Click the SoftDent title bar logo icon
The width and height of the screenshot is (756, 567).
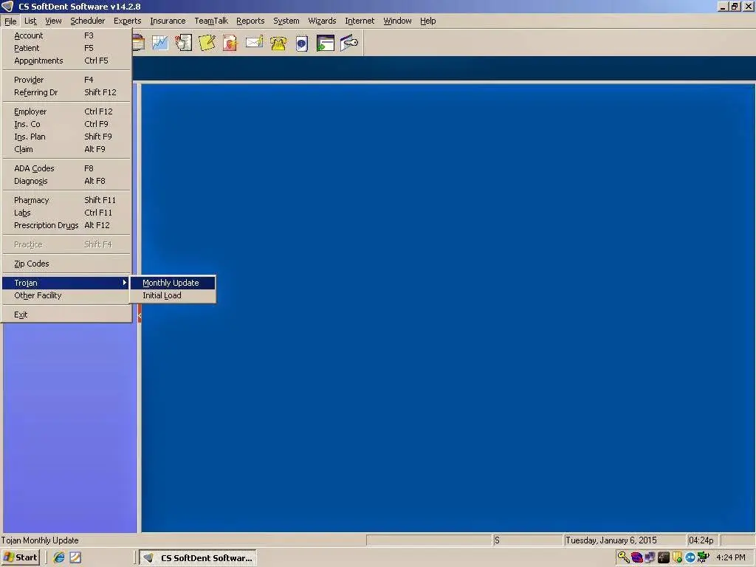[x=7, y=6]
